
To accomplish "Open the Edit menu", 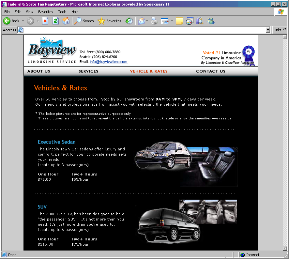I will coord(18,12).
